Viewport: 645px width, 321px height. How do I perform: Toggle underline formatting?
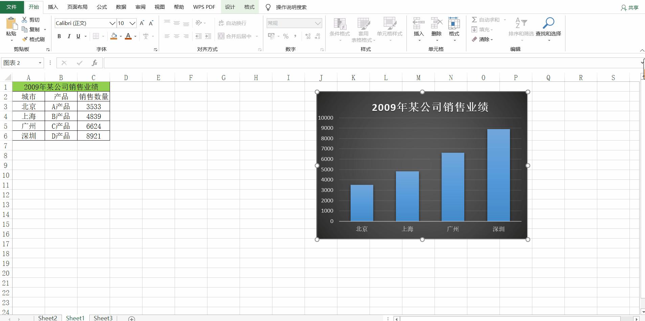coord(78,36)
